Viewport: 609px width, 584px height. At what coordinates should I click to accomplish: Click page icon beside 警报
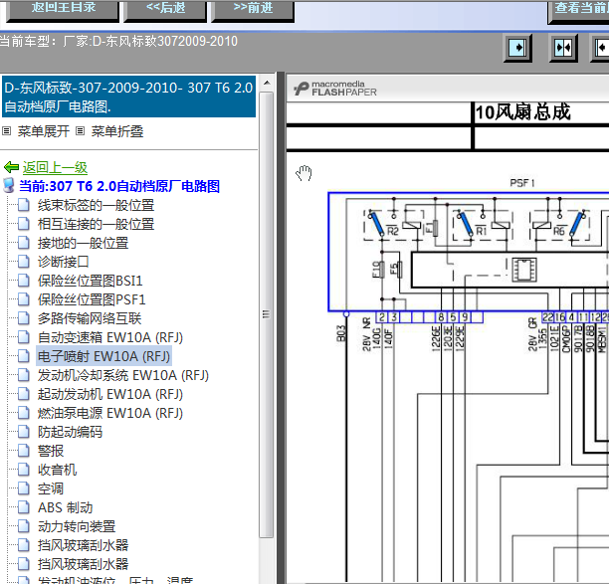coord(23,451)
